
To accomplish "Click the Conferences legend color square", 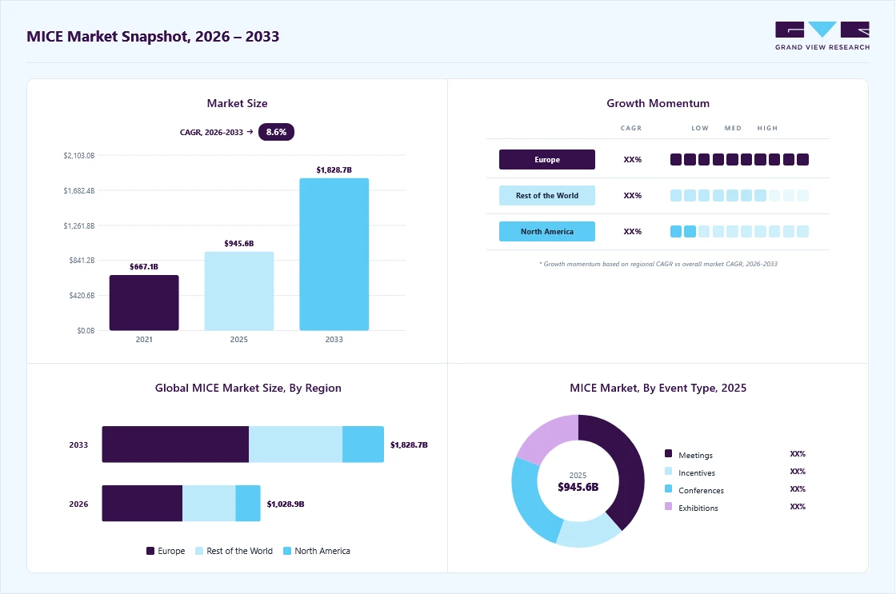I will point(668,489).
